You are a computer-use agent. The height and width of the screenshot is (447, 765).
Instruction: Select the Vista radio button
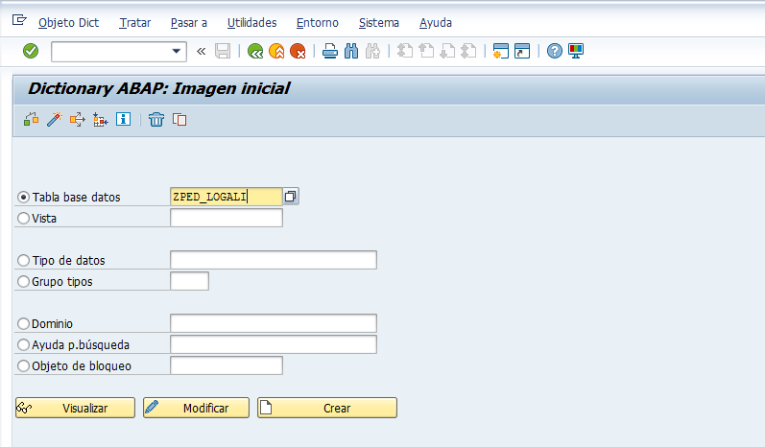pyautogui.click(x=23, y=218)
